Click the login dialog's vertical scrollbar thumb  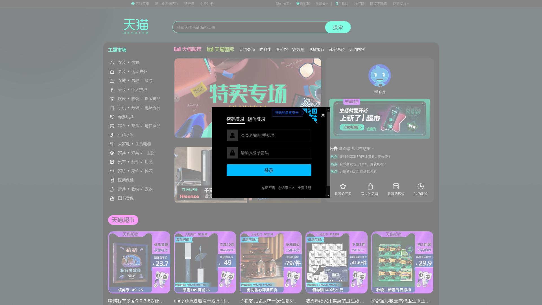click(328, 149)
